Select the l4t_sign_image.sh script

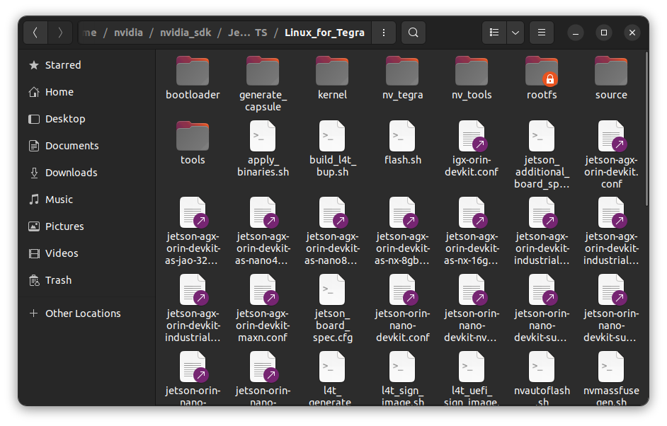tap(402, 378)
